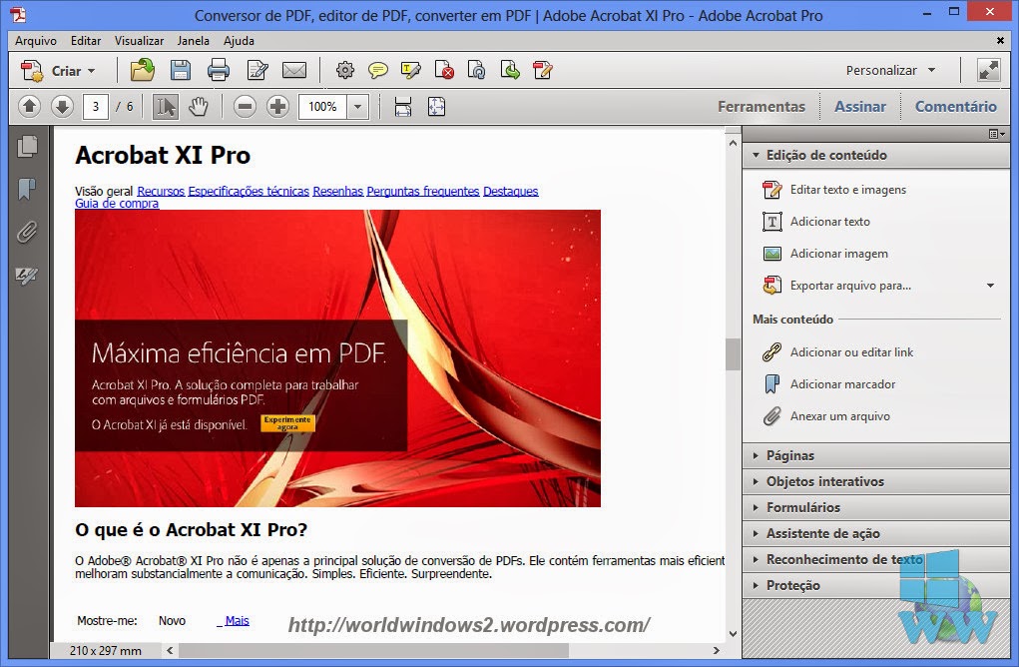Zoom out with the minus button
Image resolution: width=1019 pixels, height=667 pixels.
coord(245,107)
